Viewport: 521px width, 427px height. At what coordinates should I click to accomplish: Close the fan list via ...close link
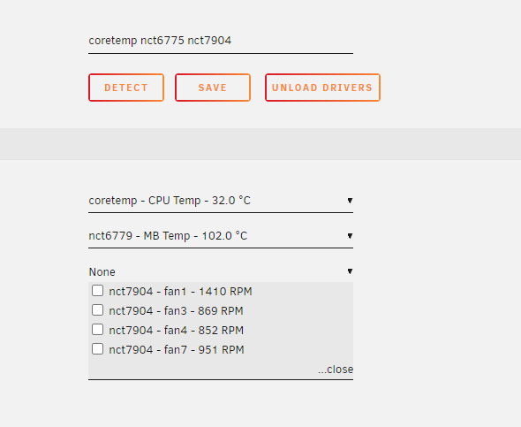pos(336,370)
